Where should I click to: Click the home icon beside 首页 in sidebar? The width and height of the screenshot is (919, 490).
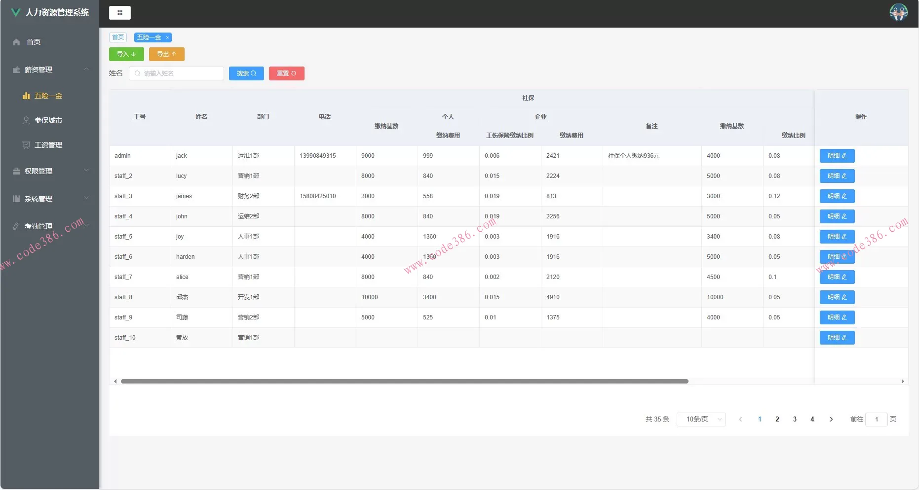(16, 42)
